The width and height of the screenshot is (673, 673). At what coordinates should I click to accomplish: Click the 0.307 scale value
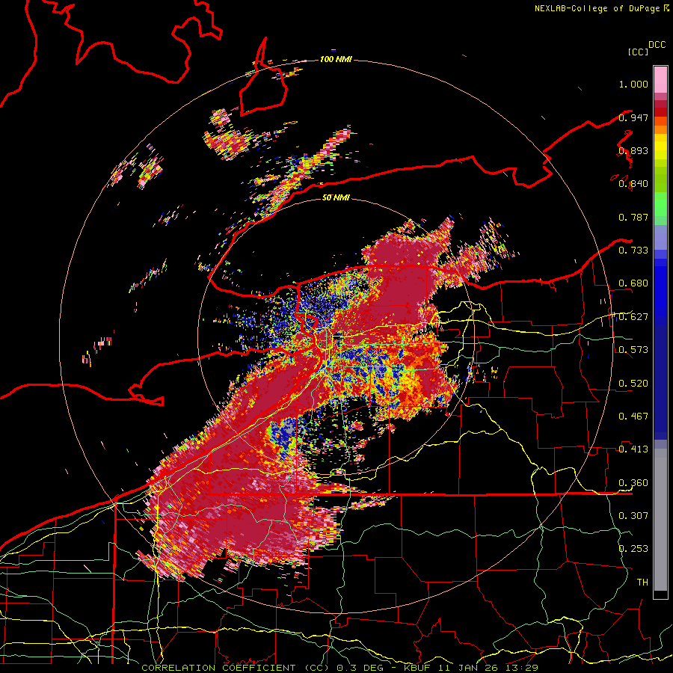[x=633, y=515]
